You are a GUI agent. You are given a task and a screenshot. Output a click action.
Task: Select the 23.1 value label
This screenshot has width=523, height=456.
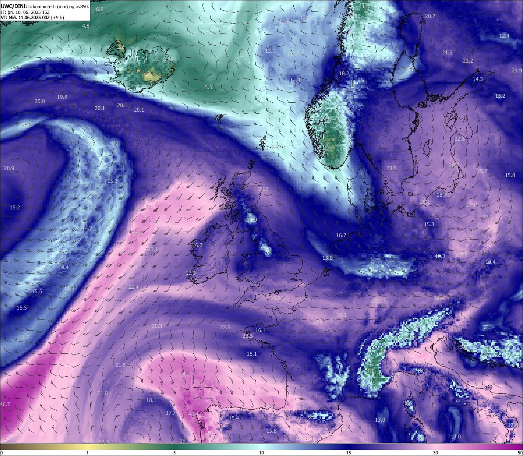coord(153,249)
